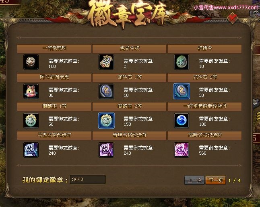This screenshot has height=207, width=260.
Task: Close the 徽章宝库 window with red X
Action: [233, 18]
